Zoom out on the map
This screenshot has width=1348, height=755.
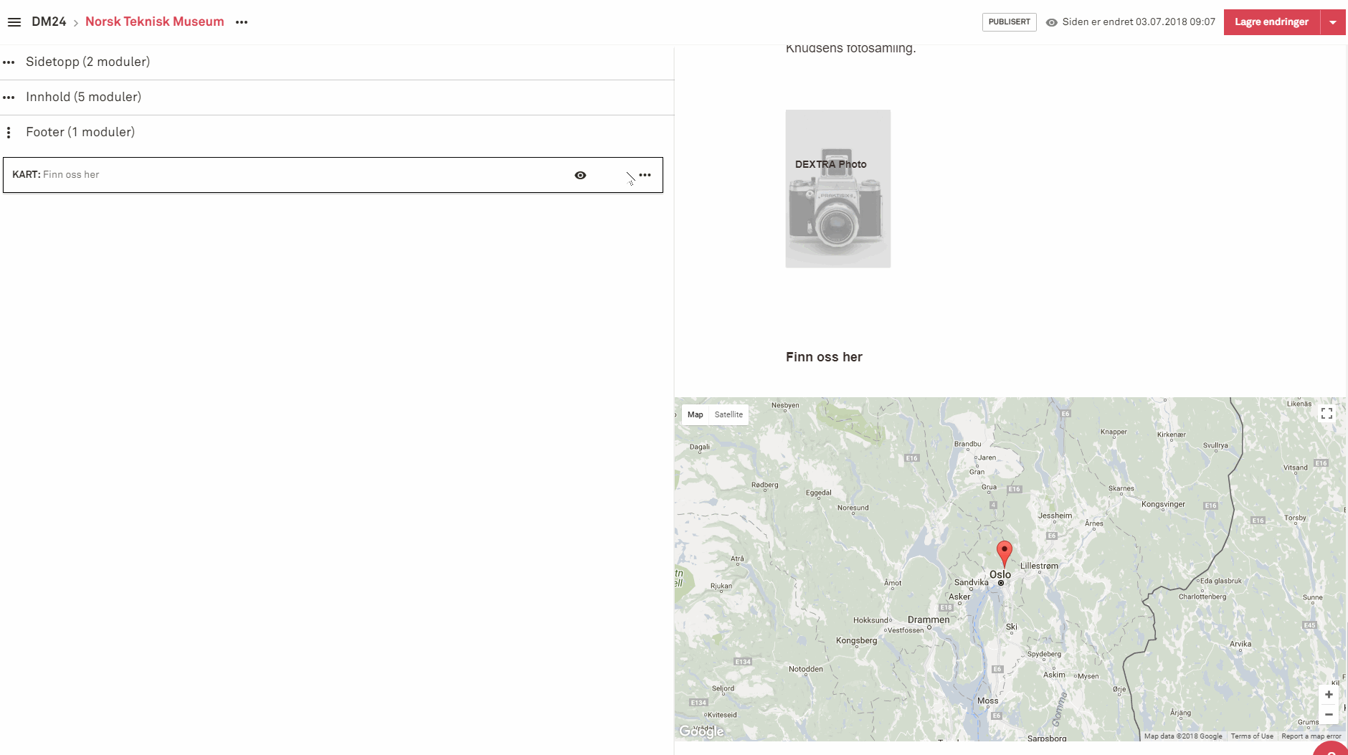click(1329, 714)
